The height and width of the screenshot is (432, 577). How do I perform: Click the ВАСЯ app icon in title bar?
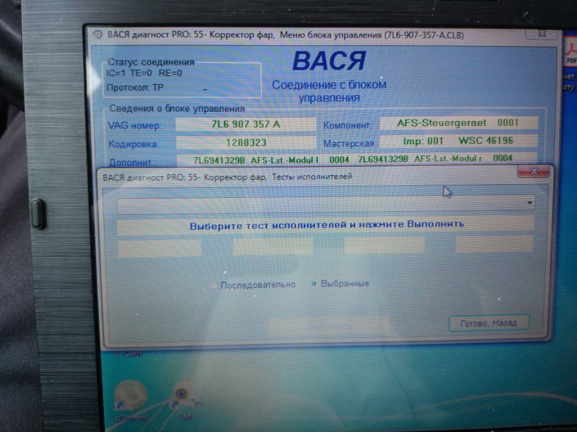(x=98, y=34)
